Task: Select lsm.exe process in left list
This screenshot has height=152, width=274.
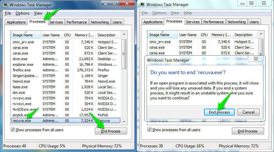Action: (x=66, y=92)
